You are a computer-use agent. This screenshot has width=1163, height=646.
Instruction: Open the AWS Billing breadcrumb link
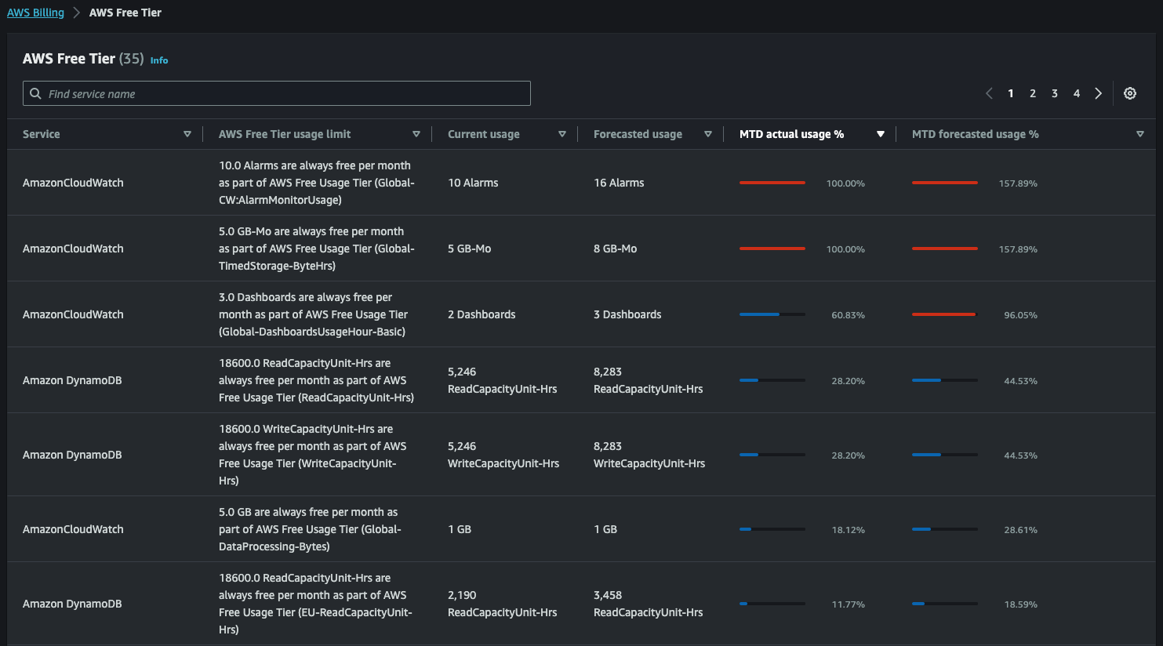35,13
